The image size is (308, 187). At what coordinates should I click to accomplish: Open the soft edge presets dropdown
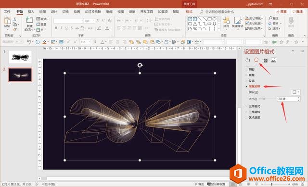[x=295, y=92]
